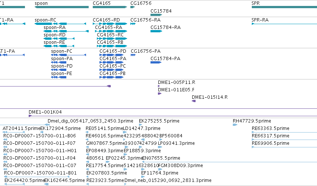Select the CG4165 gene label
317x186 pixels.
click(x=102, y=3)
